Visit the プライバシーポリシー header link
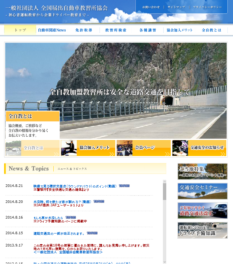 207,7
